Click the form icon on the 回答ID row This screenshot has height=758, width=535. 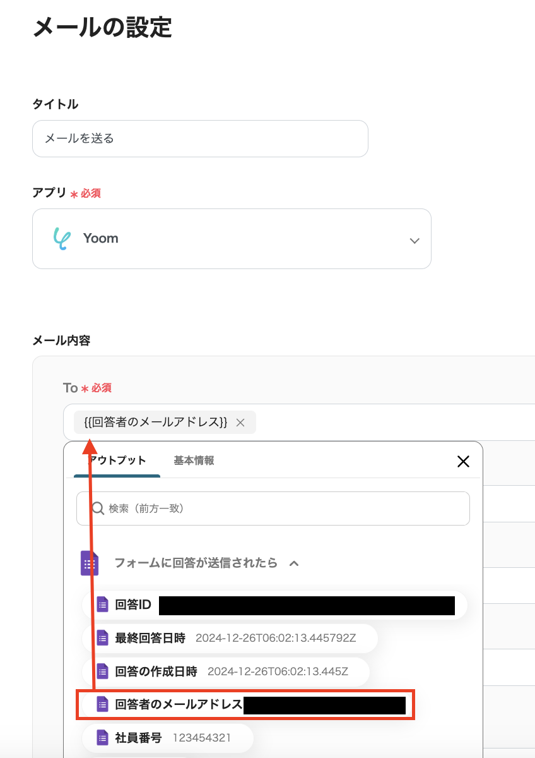(102, 605)
